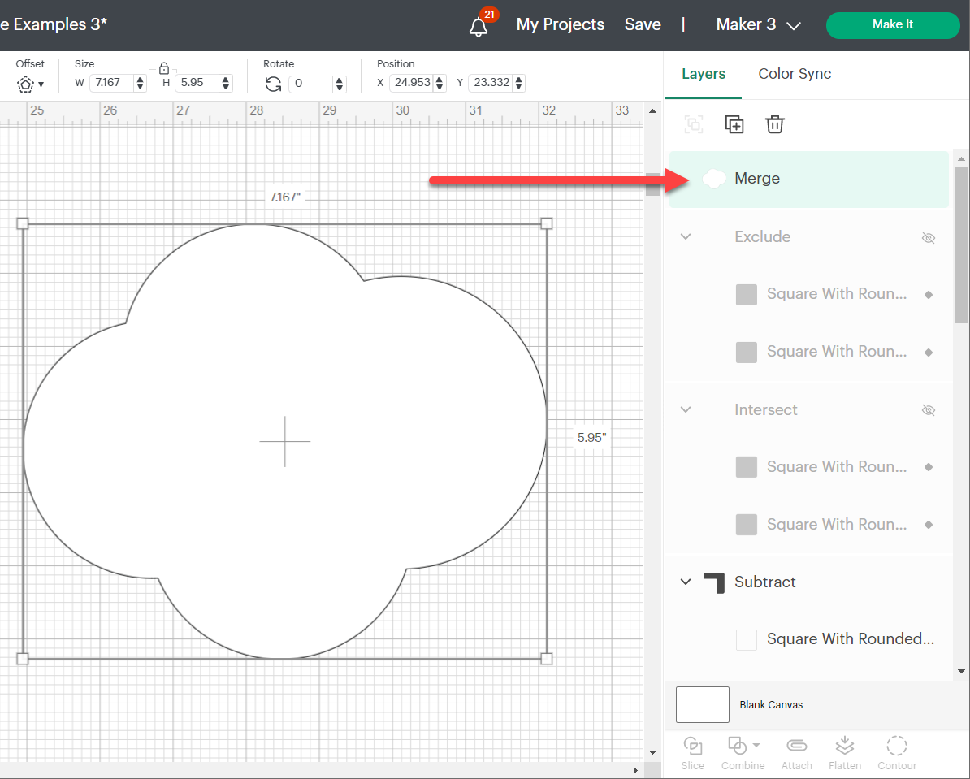Collapse the Subtract layer group
The height and width of the screenshot is (779, 970).
686,582
